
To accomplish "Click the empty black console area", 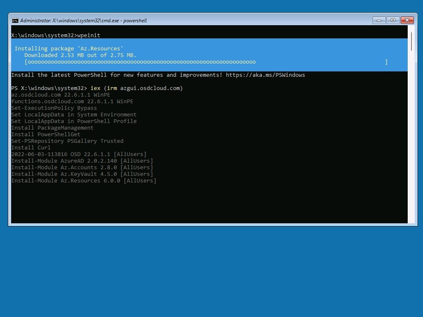I will [x=209, y=203].
